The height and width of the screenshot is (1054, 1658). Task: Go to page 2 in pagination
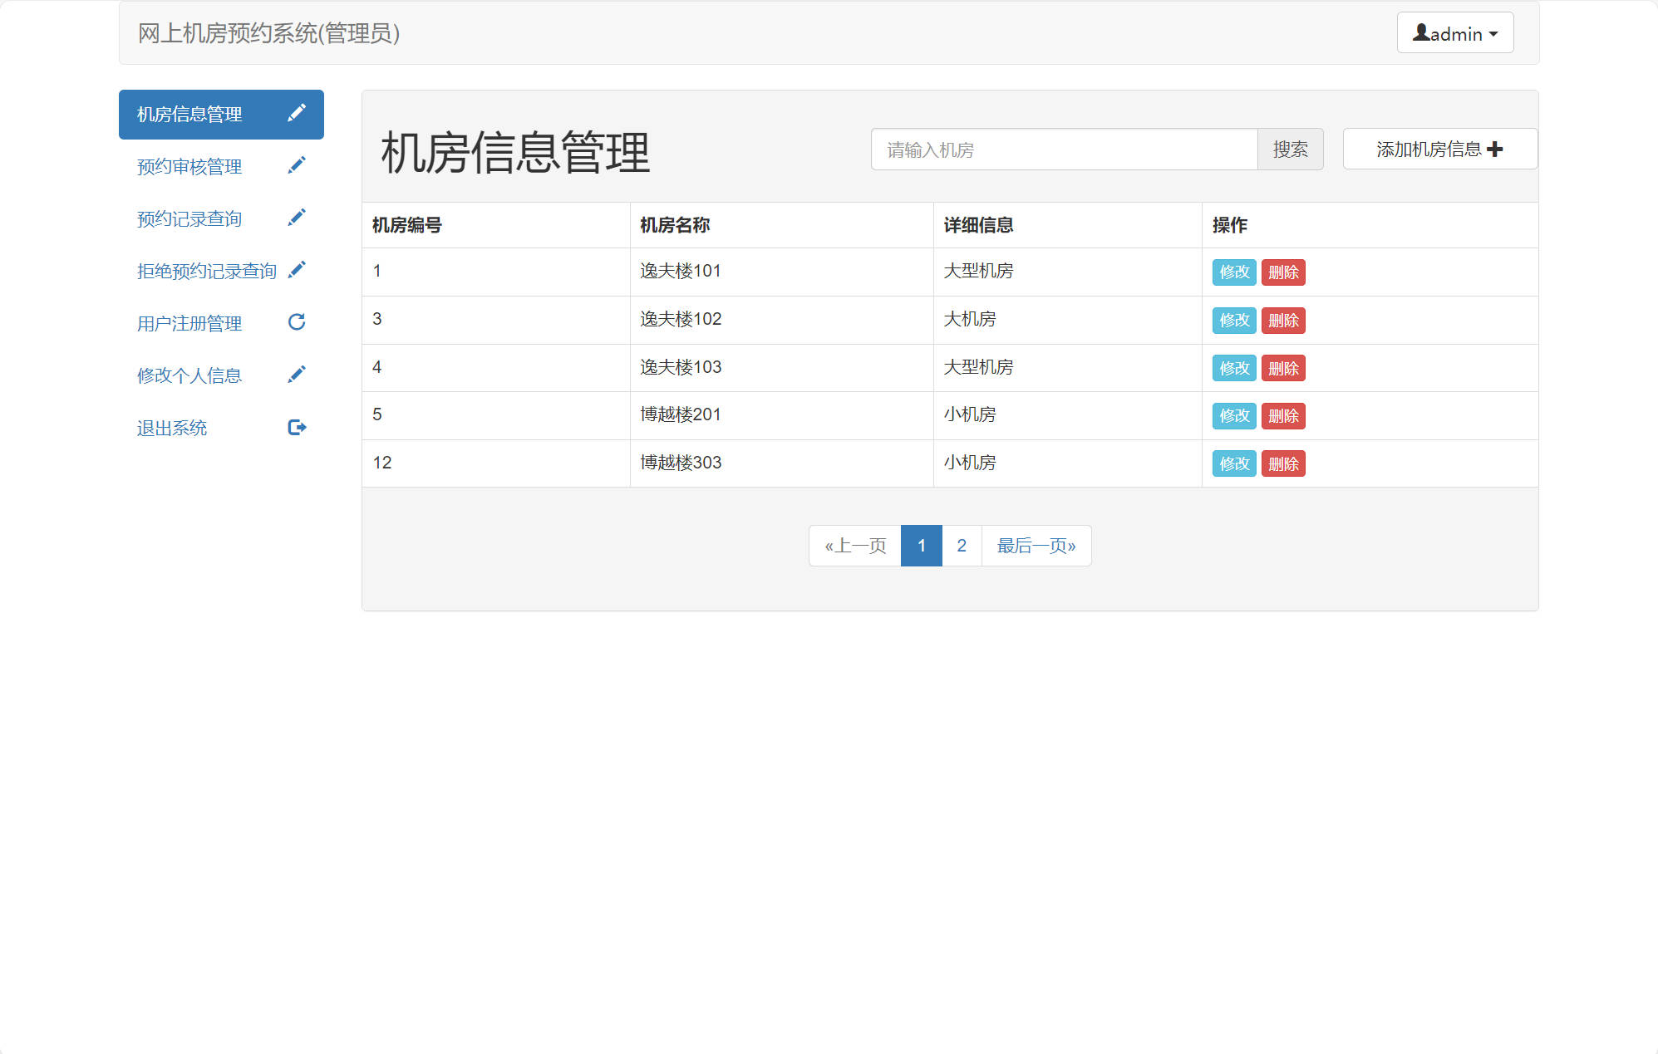(962, 546)
